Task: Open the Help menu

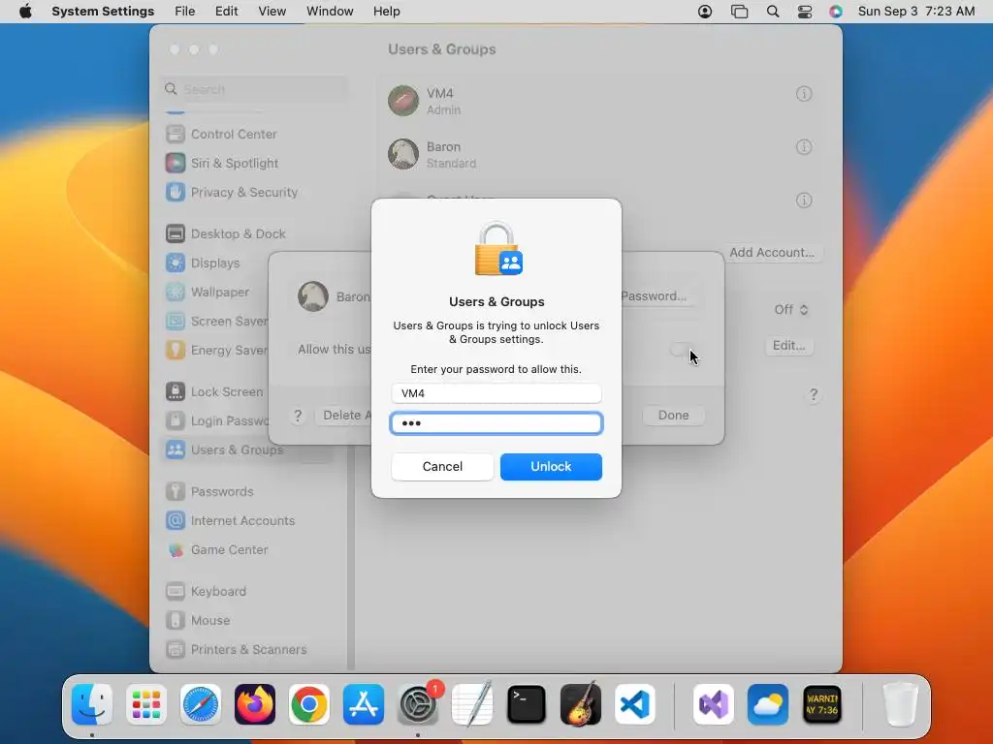Action: tap(386, 12)
